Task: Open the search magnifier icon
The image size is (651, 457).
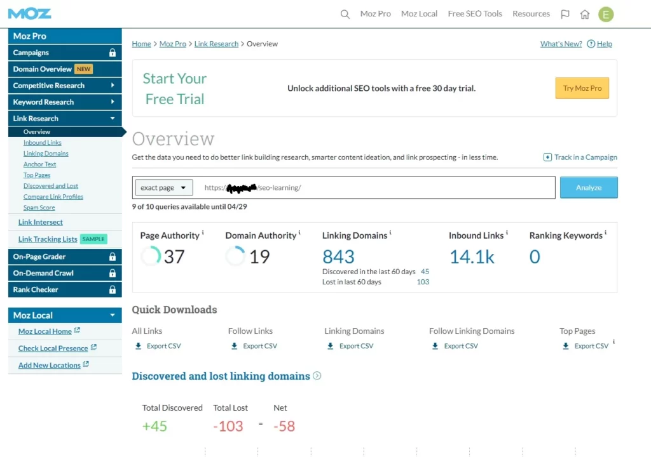Action: 345,14
